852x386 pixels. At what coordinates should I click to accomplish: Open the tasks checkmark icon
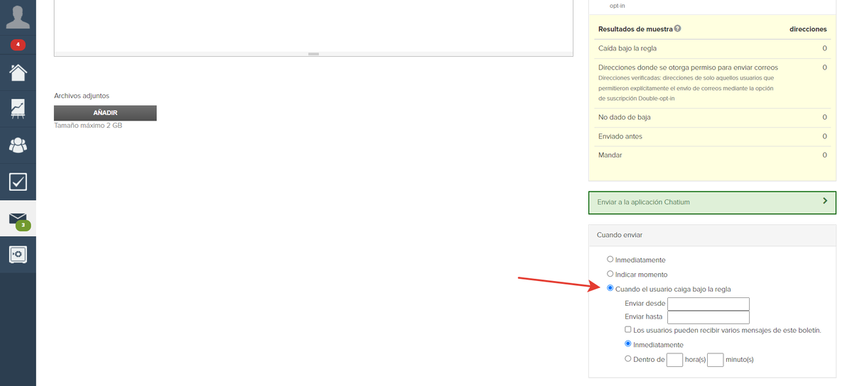pyautogui.click(x=18, y=182)
